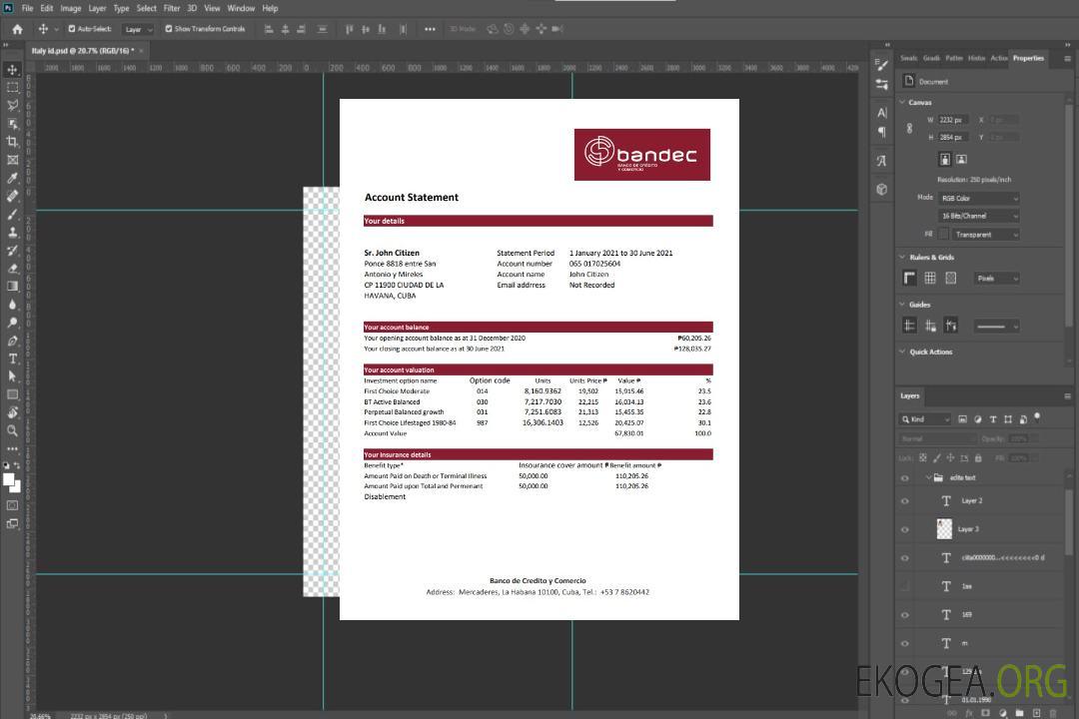Open the Paragraph panel icon

coord(882,132)
